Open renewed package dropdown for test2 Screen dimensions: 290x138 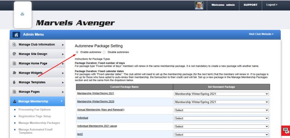221,135
